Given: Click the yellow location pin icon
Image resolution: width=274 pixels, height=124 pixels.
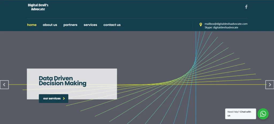Looking at the screenshot, I should (x=201, y=25).
